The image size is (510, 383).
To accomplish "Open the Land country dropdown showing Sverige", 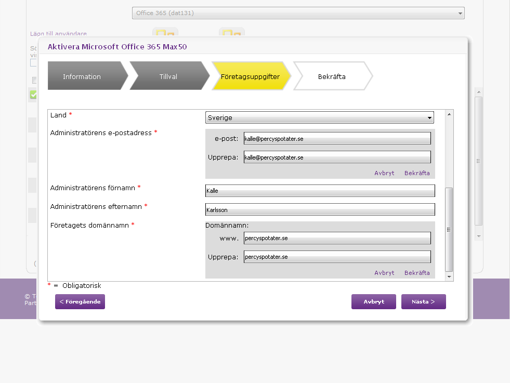I will coord(319,117).
